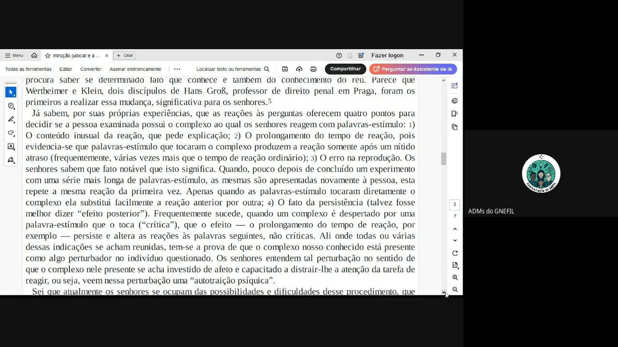Viewport: 618px width, 347px height.
Task: Switch to the Intrução judicial e a... tab
Action: tap(76, 55)
